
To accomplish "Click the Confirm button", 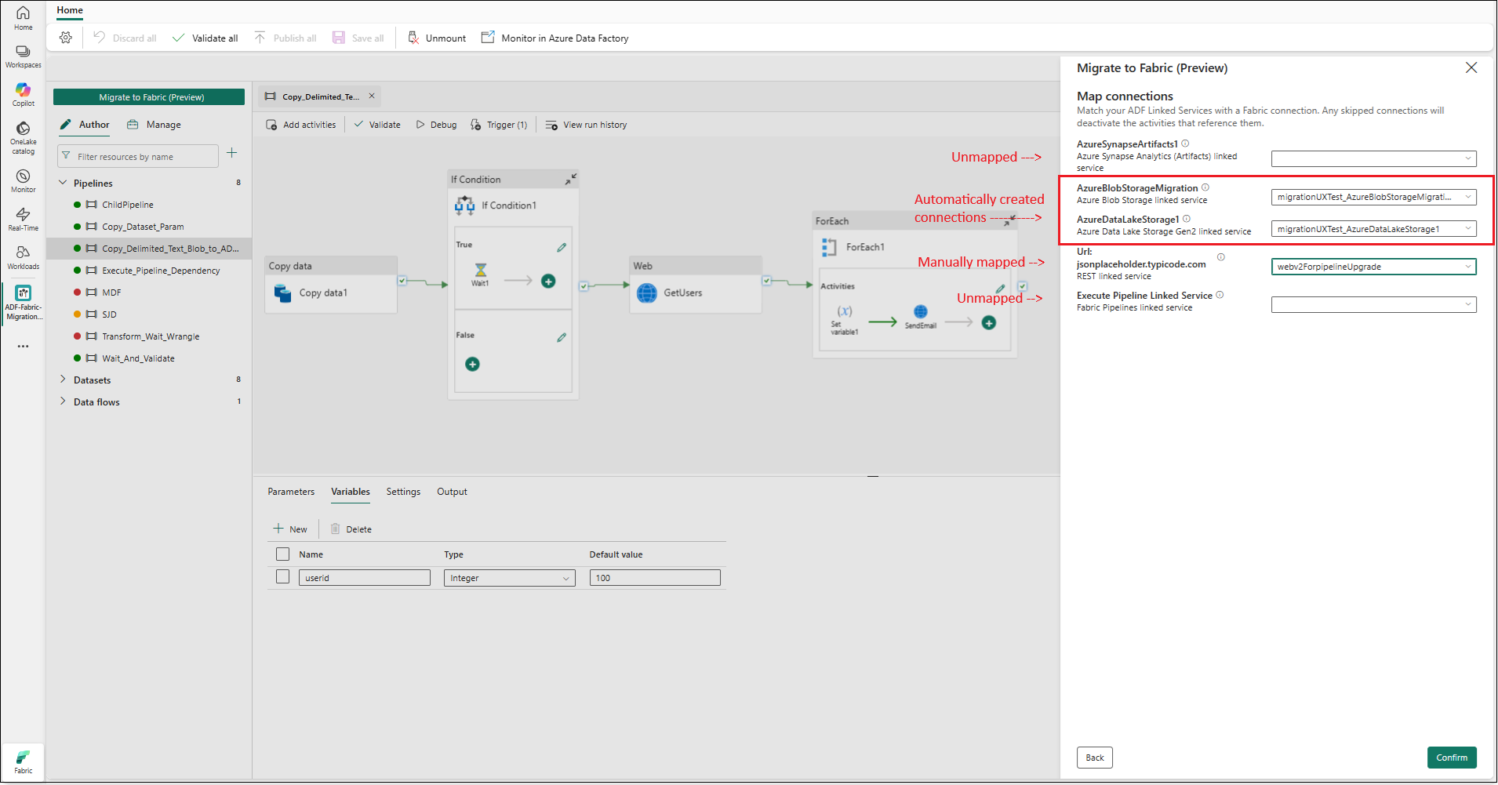I will click(x=1452, y=758).
